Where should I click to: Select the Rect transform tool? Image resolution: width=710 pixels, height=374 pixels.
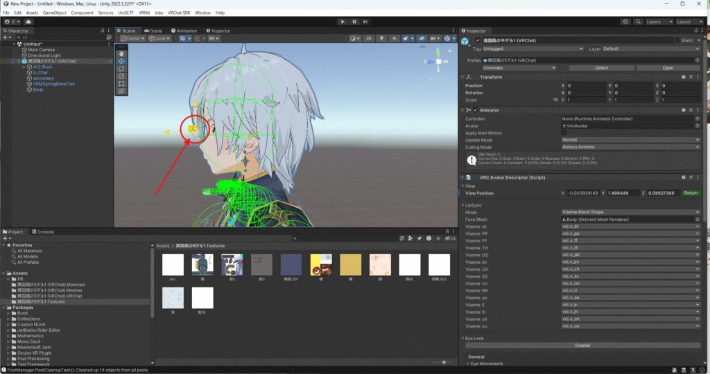(x=121, y=84)
